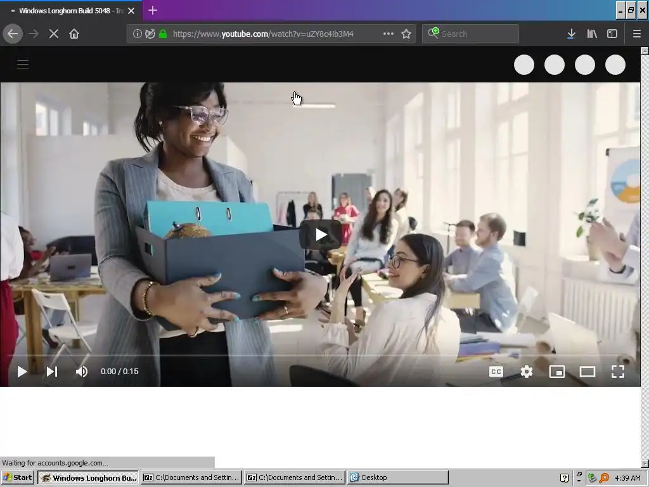The height and width of the screenshot is (487, 649).
Task: Stop loading the page
Action: coord(54,34)
